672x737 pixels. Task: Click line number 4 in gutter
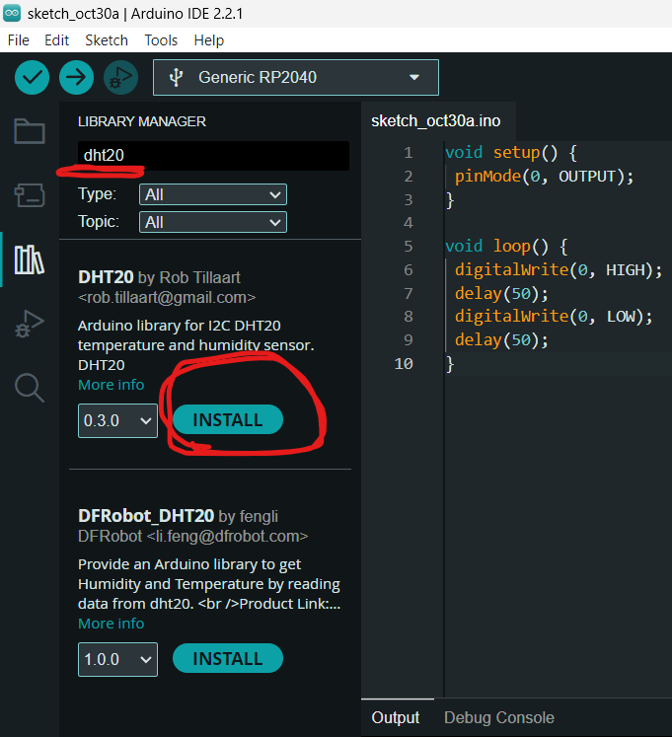coord(408,223)
